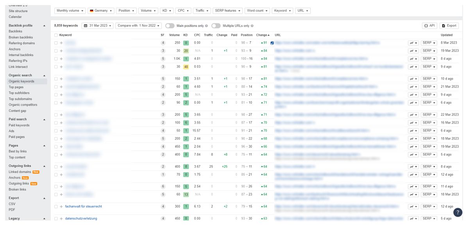Click plus icon beside datenschutzverletzung
The image size is (469, 226).
point(61,219)
